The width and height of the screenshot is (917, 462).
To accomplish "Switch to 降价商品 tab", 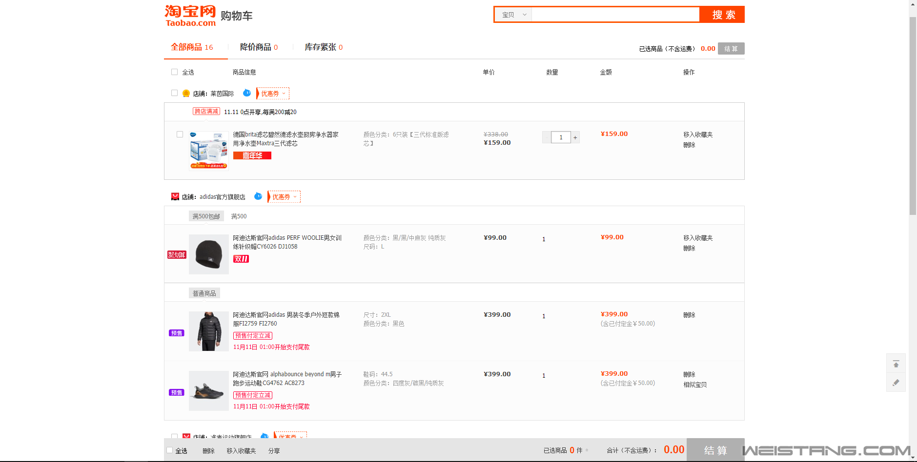I will 259,47.
